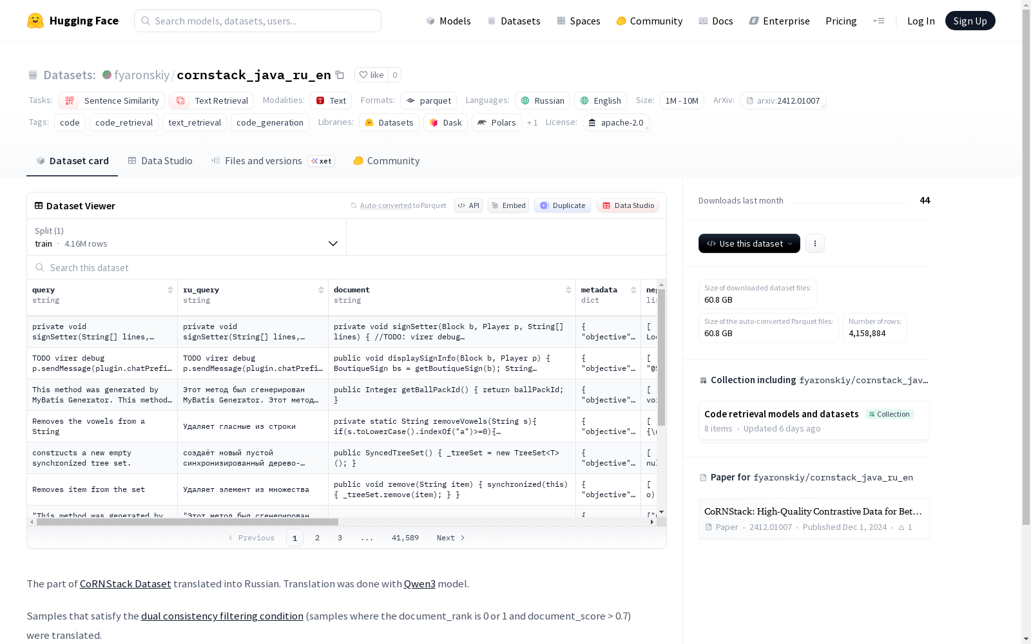The height and width of the screenshot is (644, 1031).
Task: Click the fyaronskiy user avatar icon
Action: pos(107,75)
